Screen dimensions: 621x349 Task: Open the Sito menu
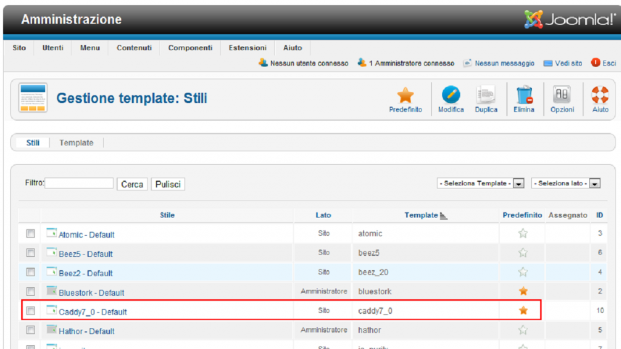tap(19, 48)
